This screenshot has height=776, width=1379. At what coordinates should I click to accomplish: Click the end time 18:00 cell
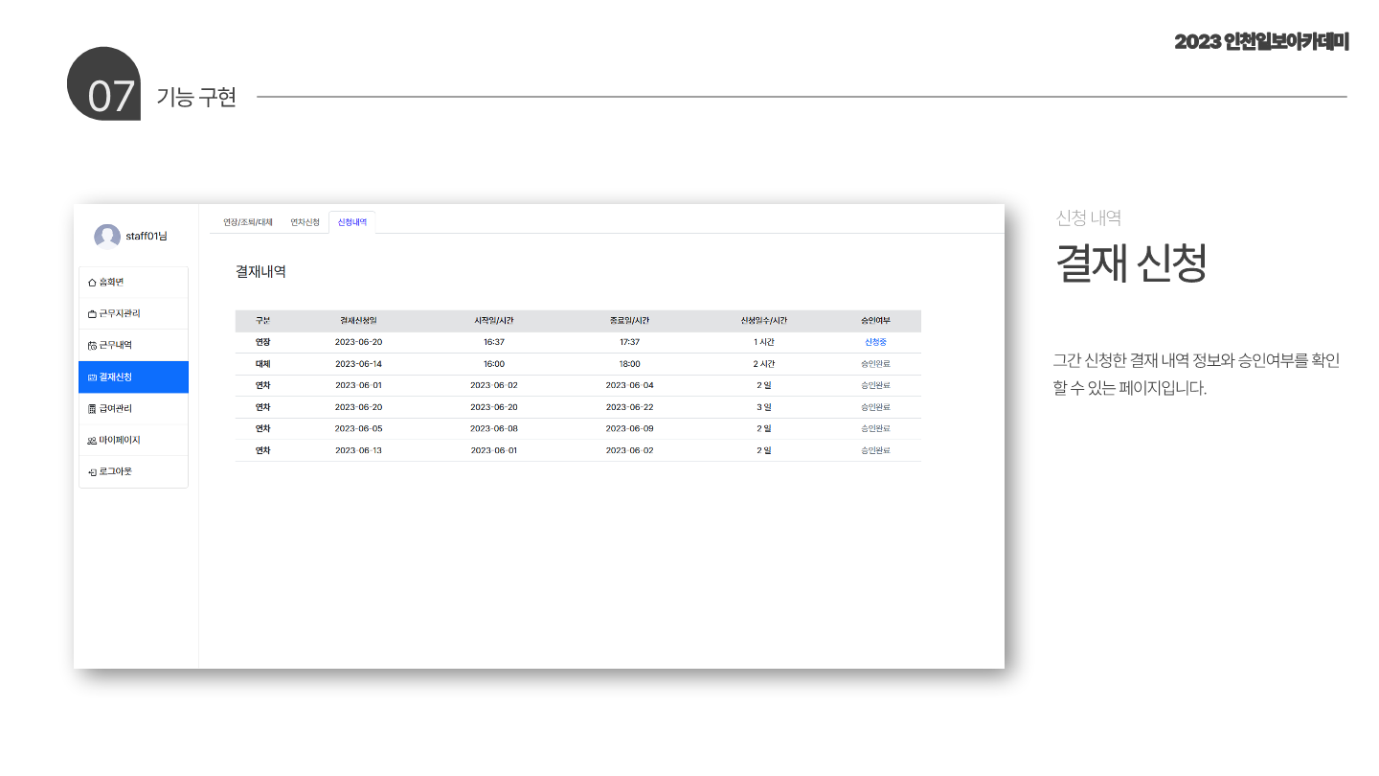click(x=629, y=364)
